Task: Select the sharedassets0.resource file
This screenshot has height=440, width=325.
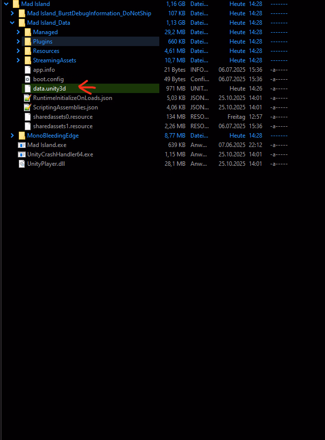Action: pyautogui.click(x=62, y=117)
